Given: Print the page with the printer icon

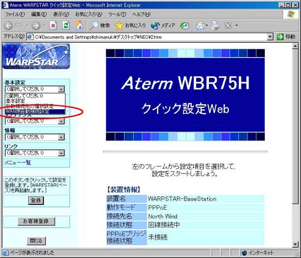Looking at the screenshot, I should coord(216,25).
